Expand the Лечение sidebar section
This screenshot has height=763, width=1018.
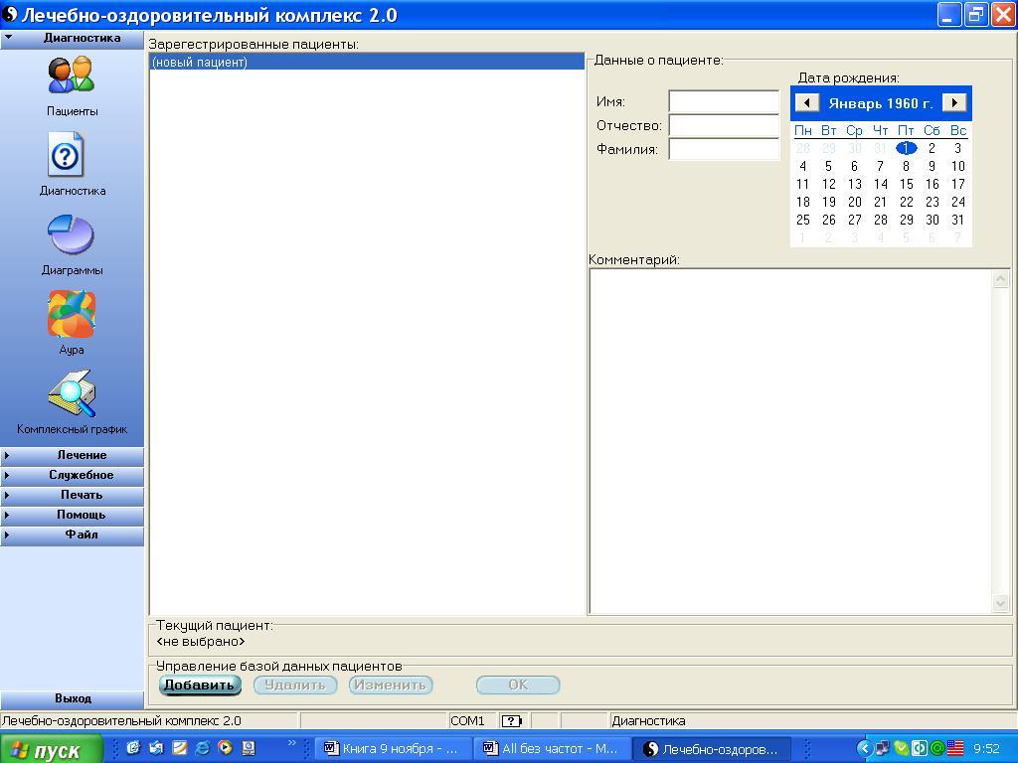[73, 455]
